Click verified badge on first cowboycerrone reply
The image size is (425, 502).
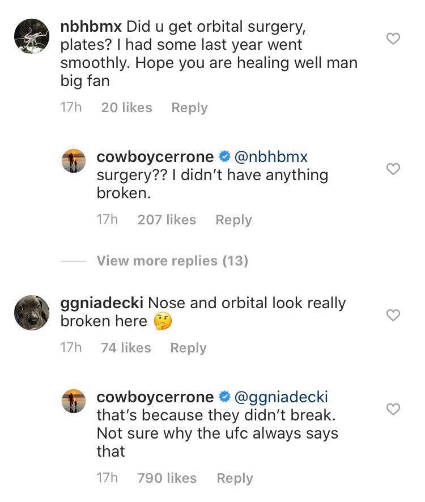[224, 157]
